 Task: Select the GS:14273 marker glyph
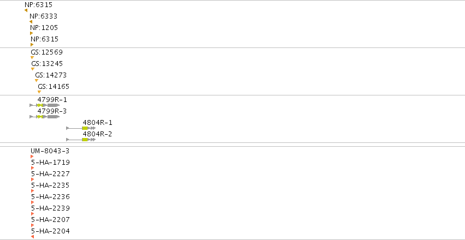(x=37, y=81)
